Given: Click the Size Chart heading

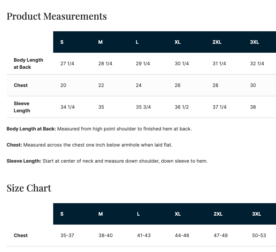Looking at the screenshot, I should point(29,188).
